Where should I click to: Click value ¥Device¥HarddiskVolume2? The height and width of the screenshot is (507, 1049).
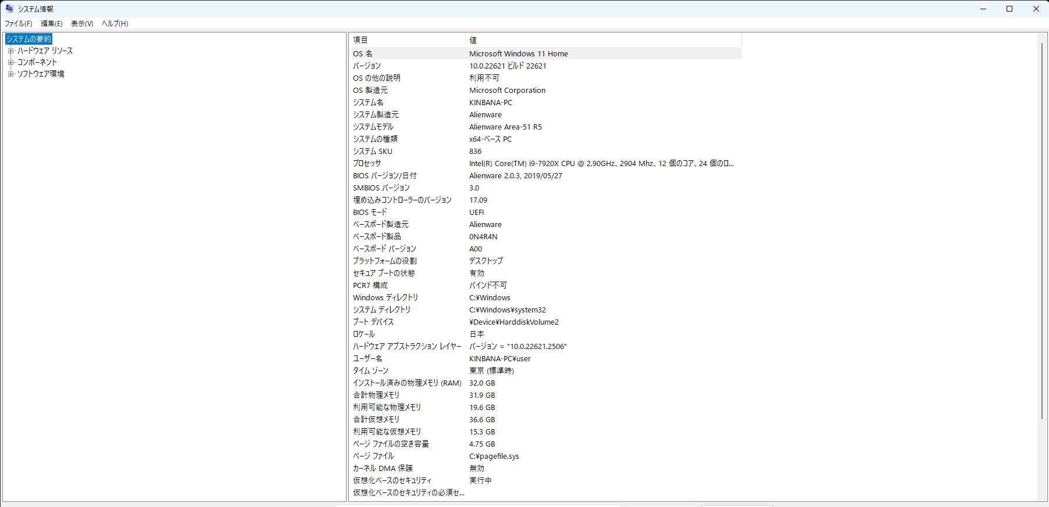click(x=514, y=322)
